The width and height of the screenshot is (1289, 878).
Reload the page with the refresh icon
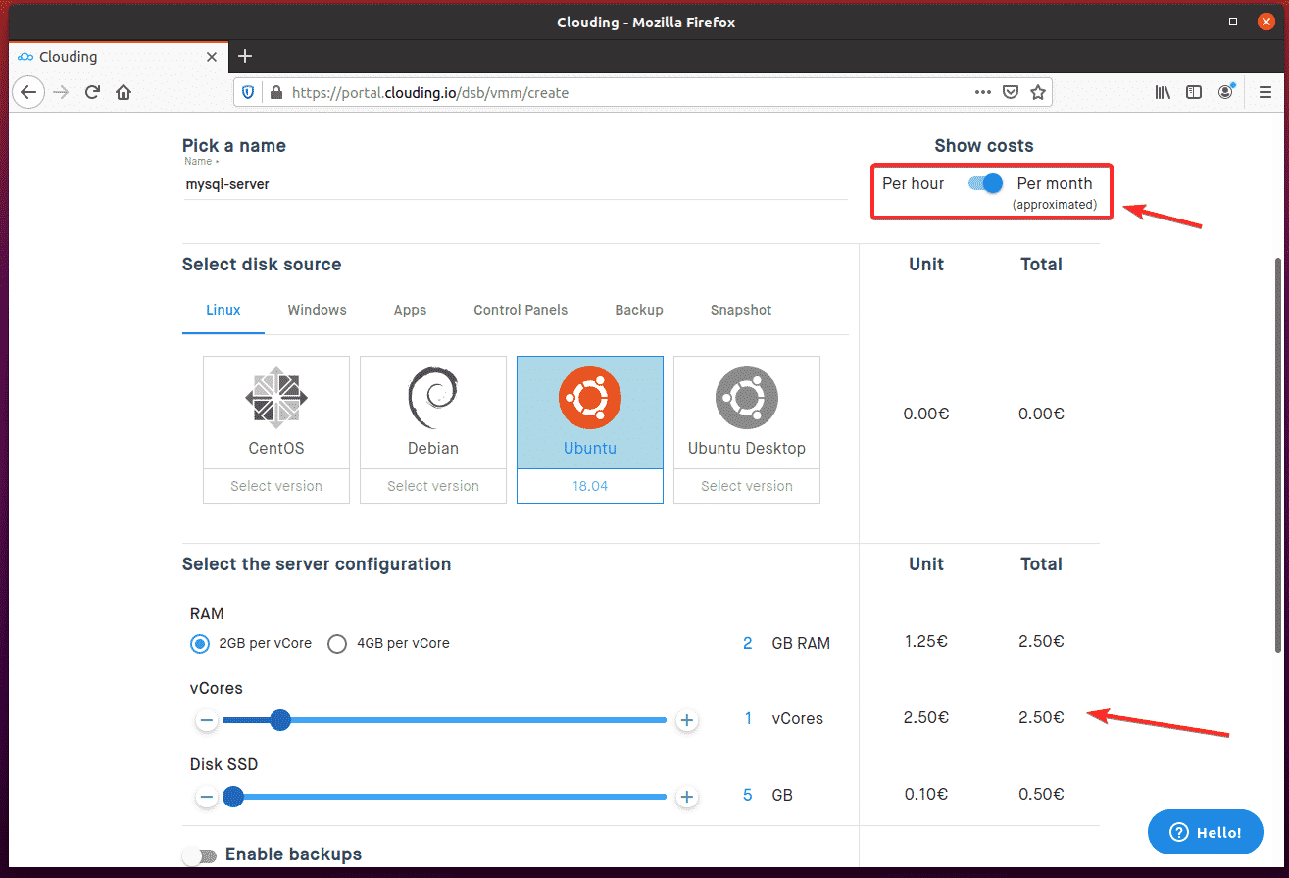coord(92,92)
